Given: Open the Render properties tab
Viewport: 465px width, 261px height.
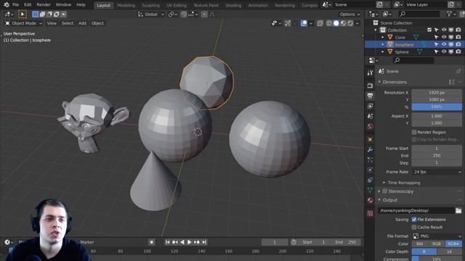Looking at the screenshot, I should pos(370,86).
